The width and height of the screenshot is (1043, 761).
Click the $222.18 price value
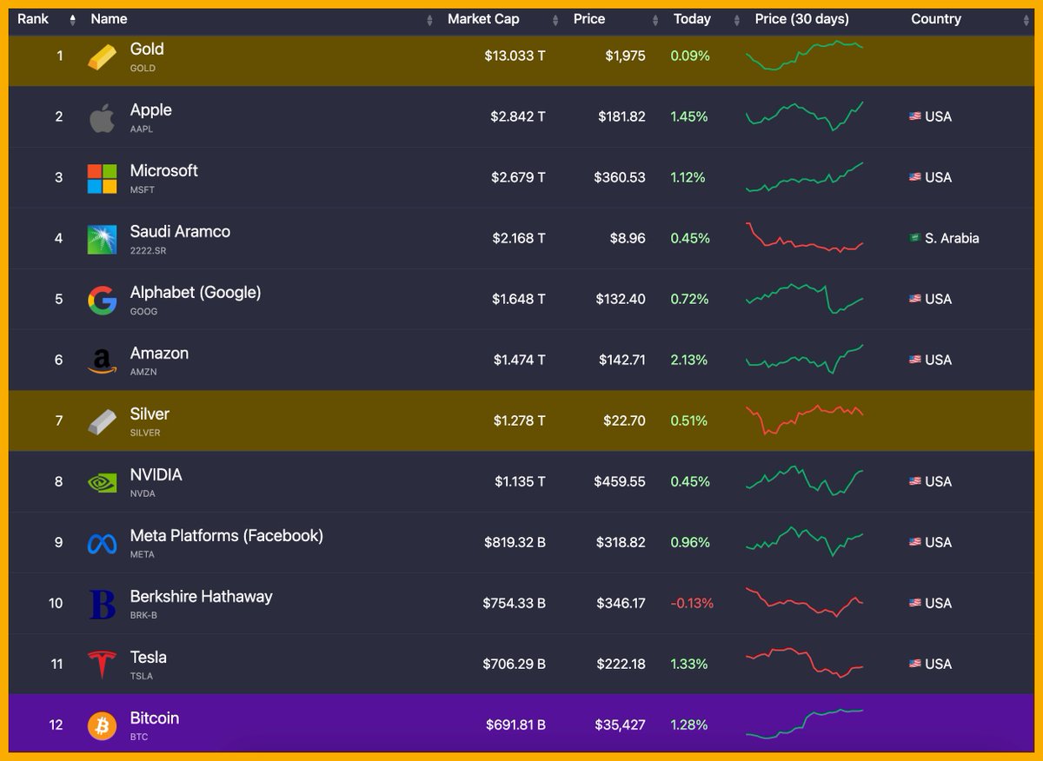(621, 664)
